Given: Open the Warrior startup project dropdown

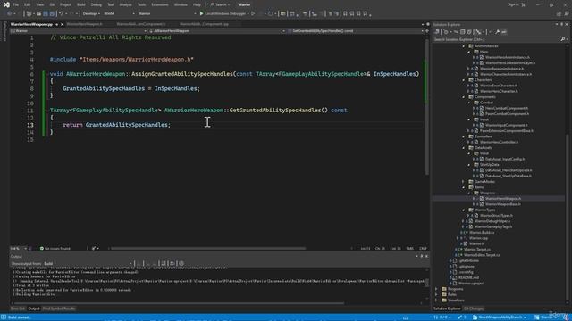Looking at the screenshot, I should coord(167,14).
